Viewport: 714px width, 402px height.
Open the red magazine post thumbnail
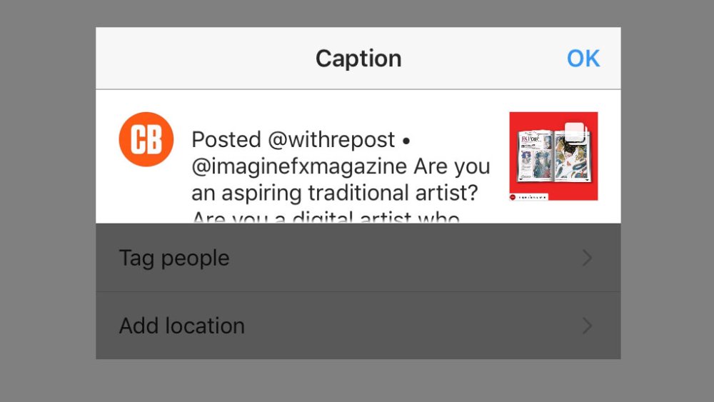(x=553, y=156)
